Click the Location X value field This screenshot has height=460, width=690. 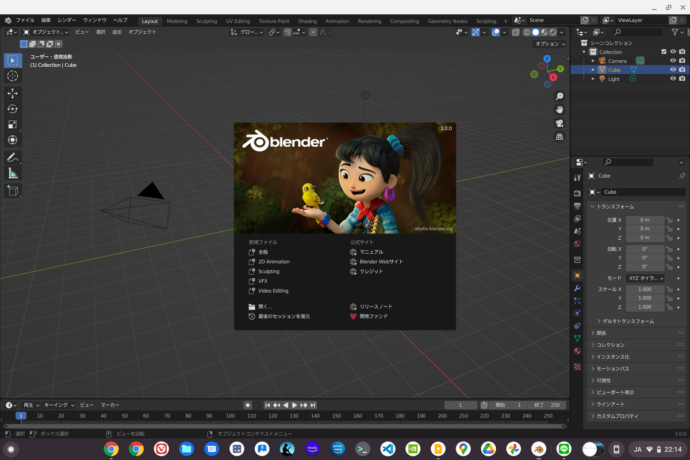(645, 220)
